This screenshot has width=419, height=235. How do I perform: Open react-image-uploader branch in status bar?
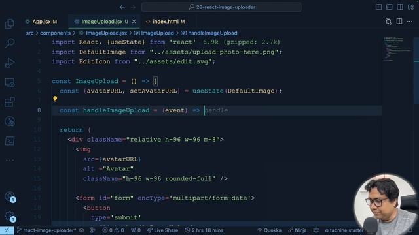(46, 230)
